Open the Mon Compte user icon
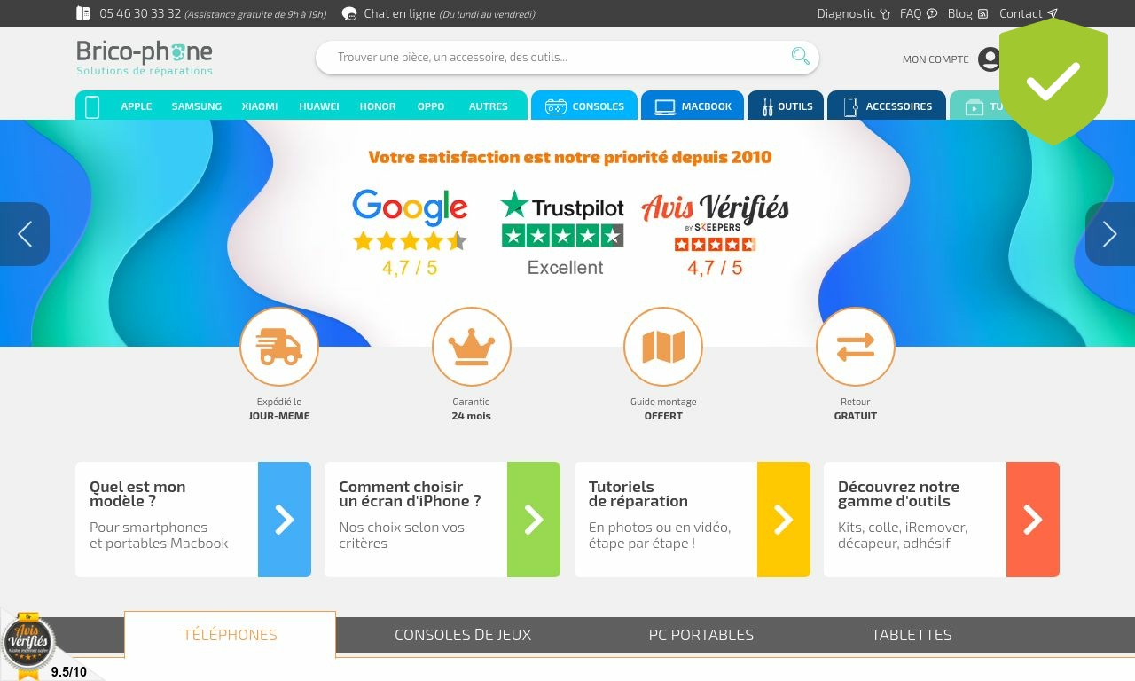This screenshot has height=681, width=1135. tap(989, 59)
